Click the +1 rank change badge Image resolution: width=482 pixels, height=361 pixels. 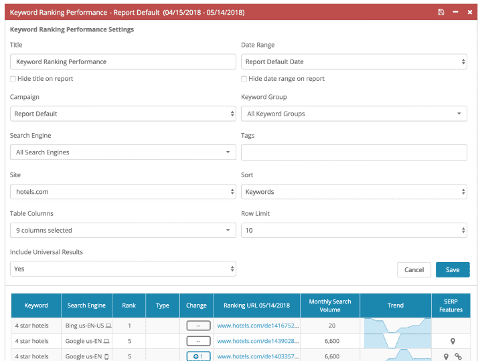pyautogui.click(x=198, y=356)
